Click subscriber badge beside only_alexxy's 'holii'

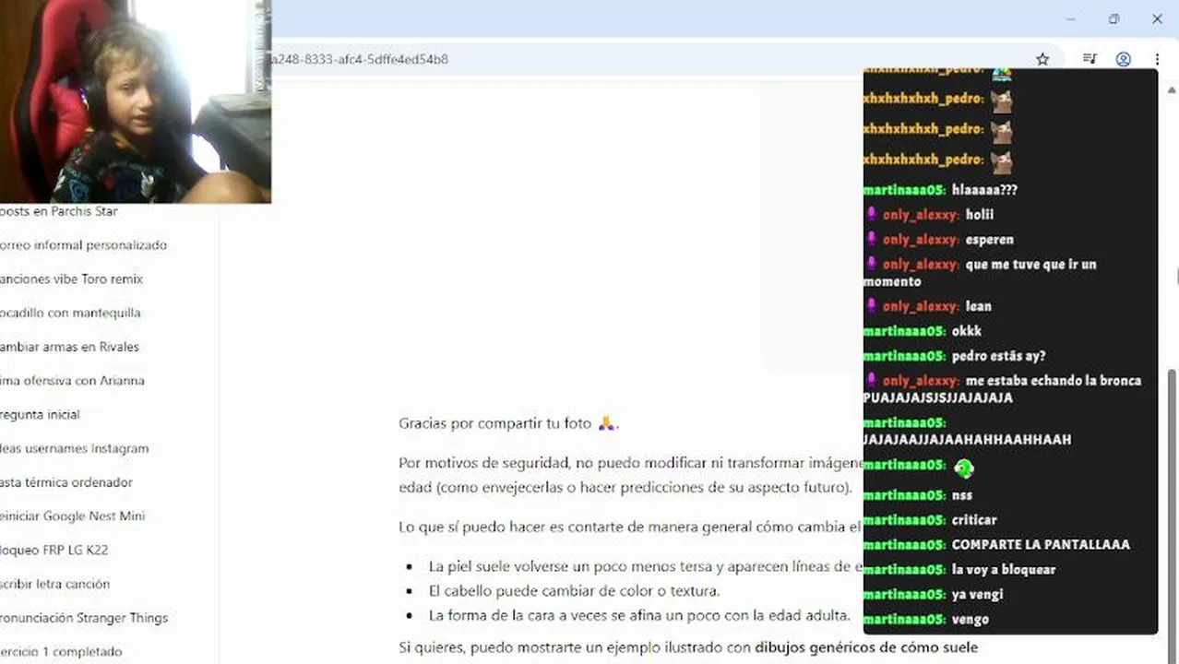click(x=871, y=214)
